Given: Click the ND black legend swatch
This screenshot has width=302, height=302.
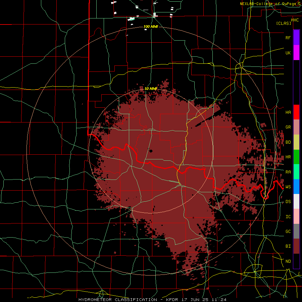Looking at the screenshot, I should click(296, 261).
